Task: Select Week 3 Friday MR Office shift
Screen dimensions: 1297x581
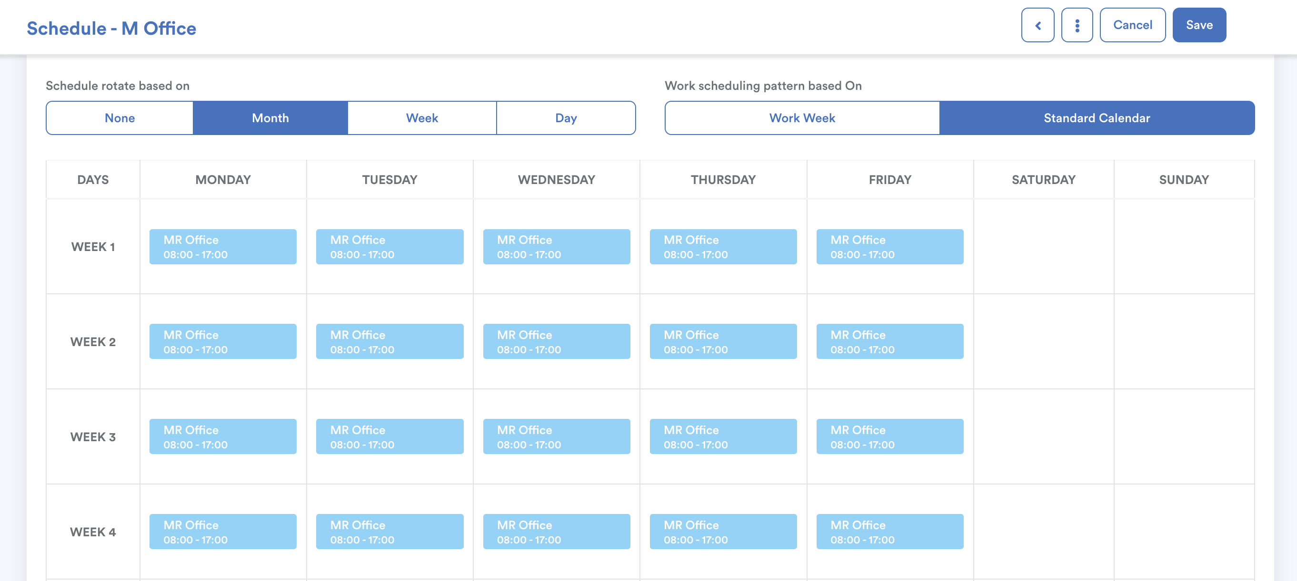Action: (890, 437)
